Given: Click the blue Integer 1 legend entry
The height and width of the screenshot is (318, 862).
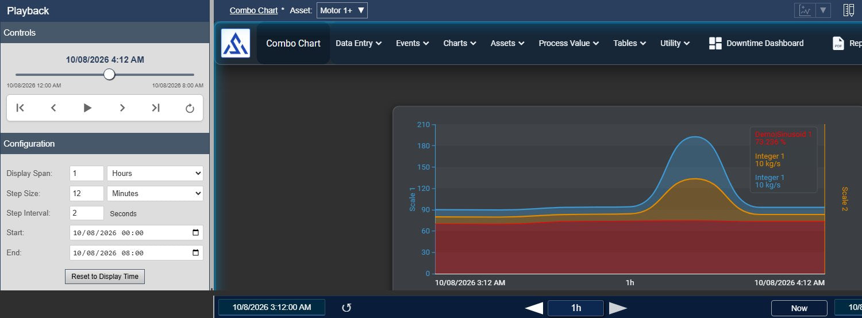Looking at the screenshot, I should [769, 181].
